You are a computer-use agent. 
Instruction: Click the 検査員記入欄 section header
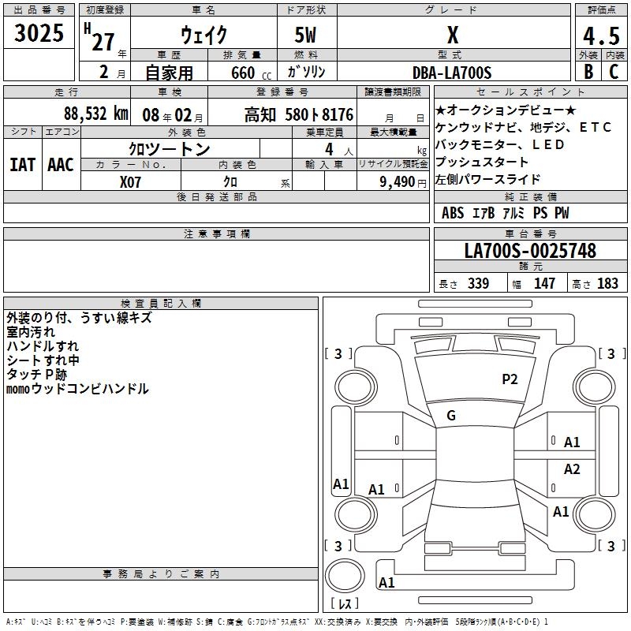[x=161, y=304]
